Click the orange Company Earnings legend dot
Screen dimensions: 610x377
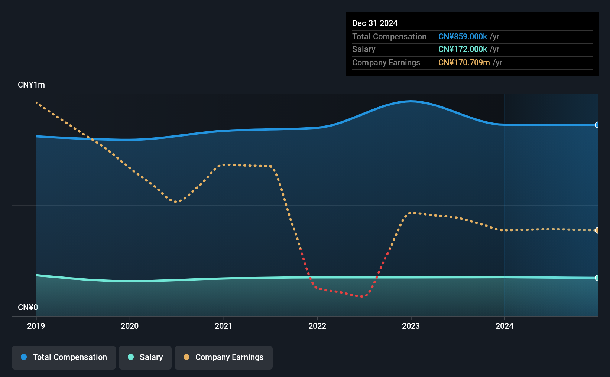186,357
